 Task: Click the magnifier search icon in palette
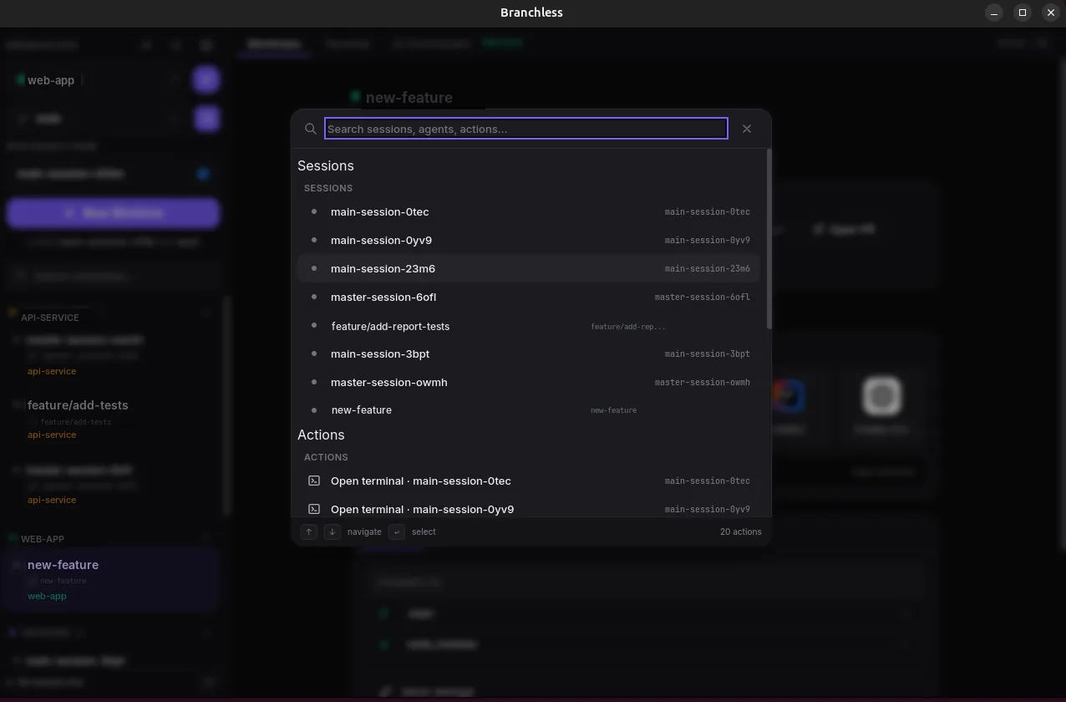[x=310, y=129]
